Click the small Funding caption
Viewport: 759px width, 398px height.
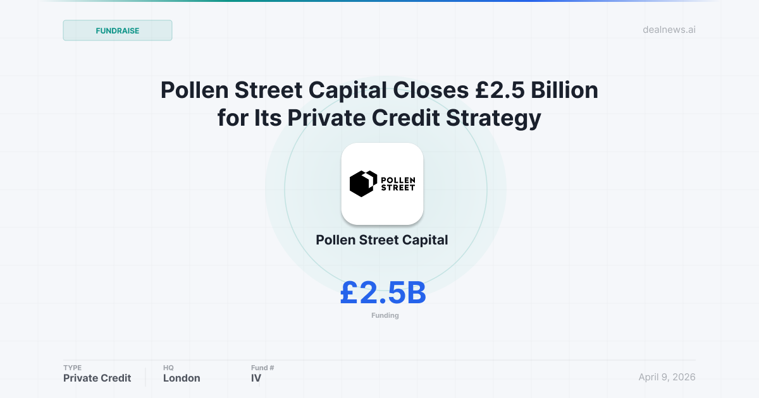(x=385, y=315)
